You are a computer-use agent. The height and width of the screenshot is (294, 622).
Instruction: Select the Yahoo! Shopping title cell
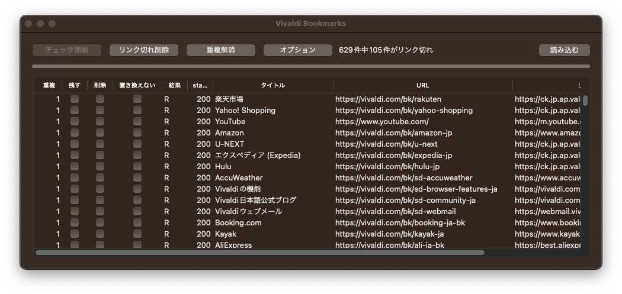245,110
